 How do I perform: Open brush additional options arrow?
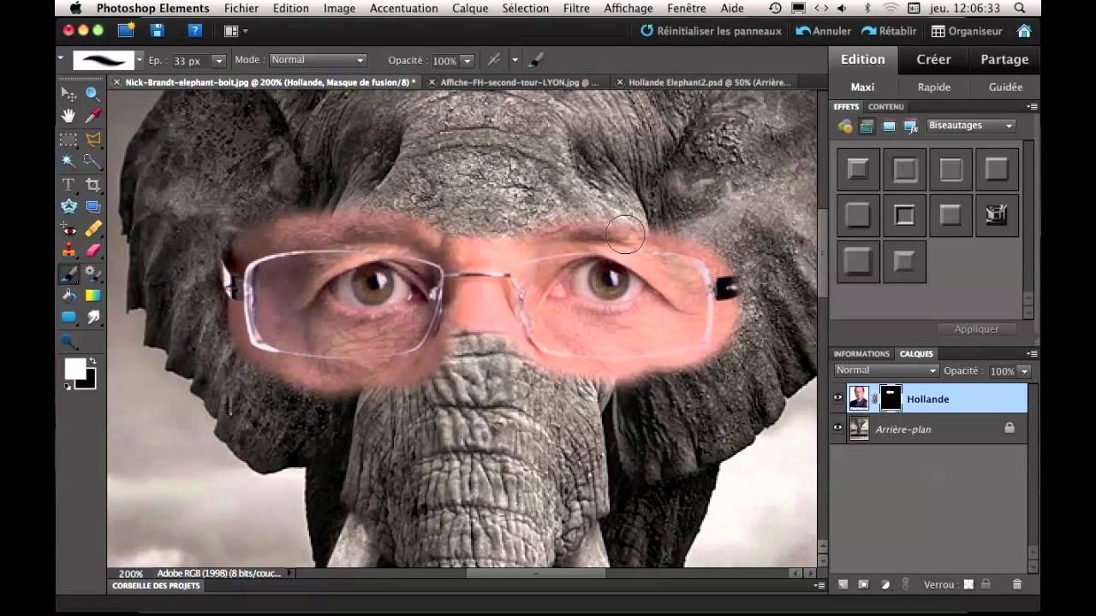click(515, 60)
